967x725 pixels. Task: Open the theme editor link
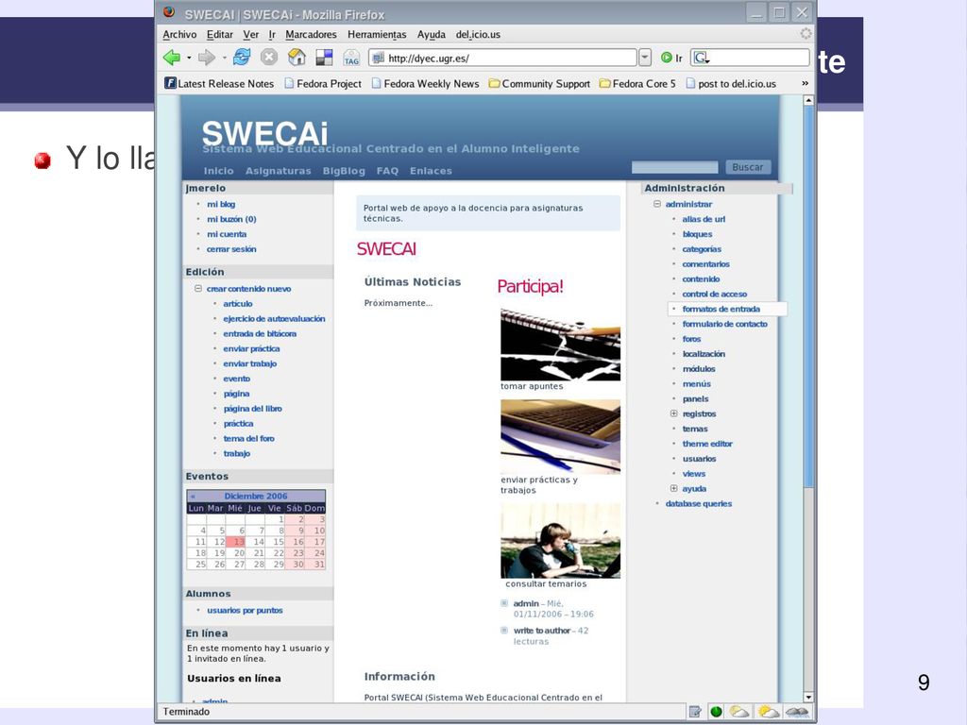pos(706,444)
